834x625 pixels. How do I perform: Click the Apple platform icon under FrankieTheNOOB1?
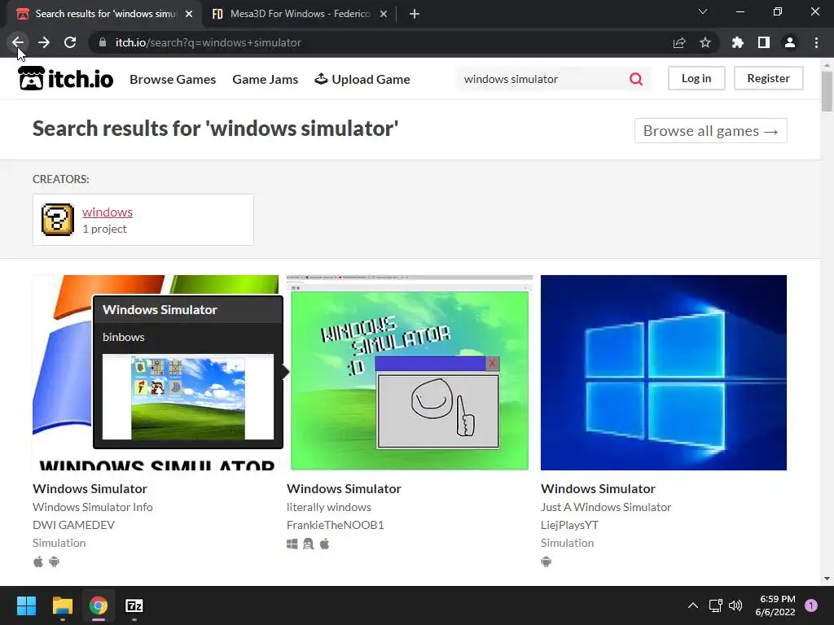(324, 544)
